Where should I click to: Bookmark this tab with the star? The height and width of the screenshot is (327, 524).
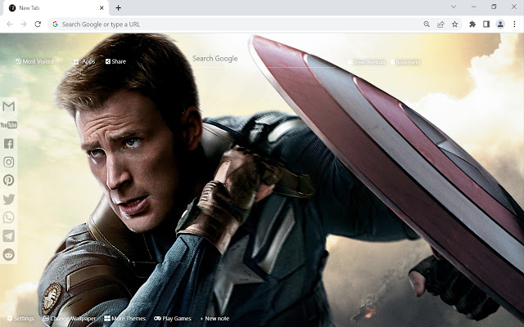coord(455,24)
